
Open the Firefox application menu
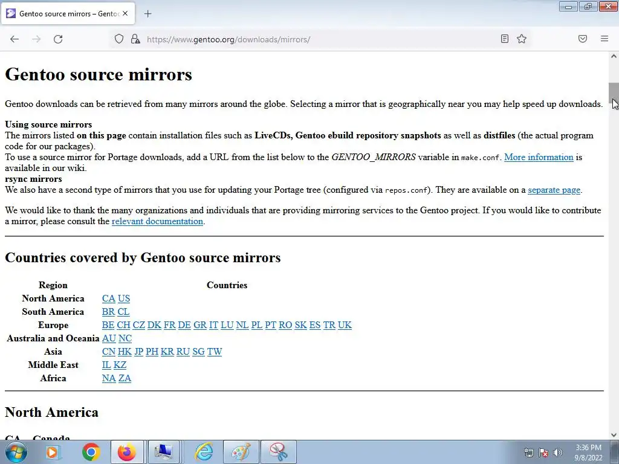[x=604, y=39]
